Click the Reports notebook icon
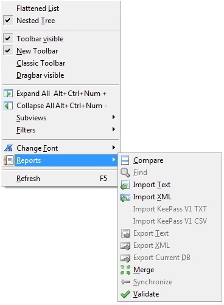The height and width of the screenshot is (305, 224). tap(9, 160)
